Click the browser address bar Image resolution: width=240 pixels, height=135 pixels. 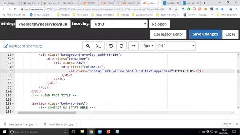coord(95,9)
